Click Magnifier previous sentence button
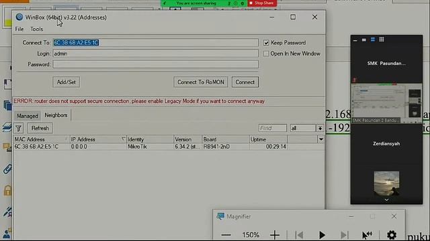430x241 pixels. [299, 235]
